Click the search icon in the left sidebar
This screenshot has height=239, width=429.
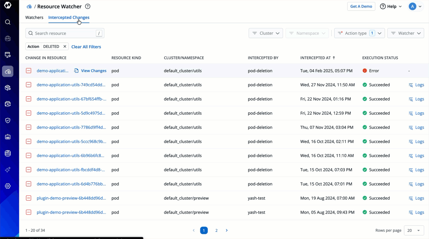pos(8,22)
